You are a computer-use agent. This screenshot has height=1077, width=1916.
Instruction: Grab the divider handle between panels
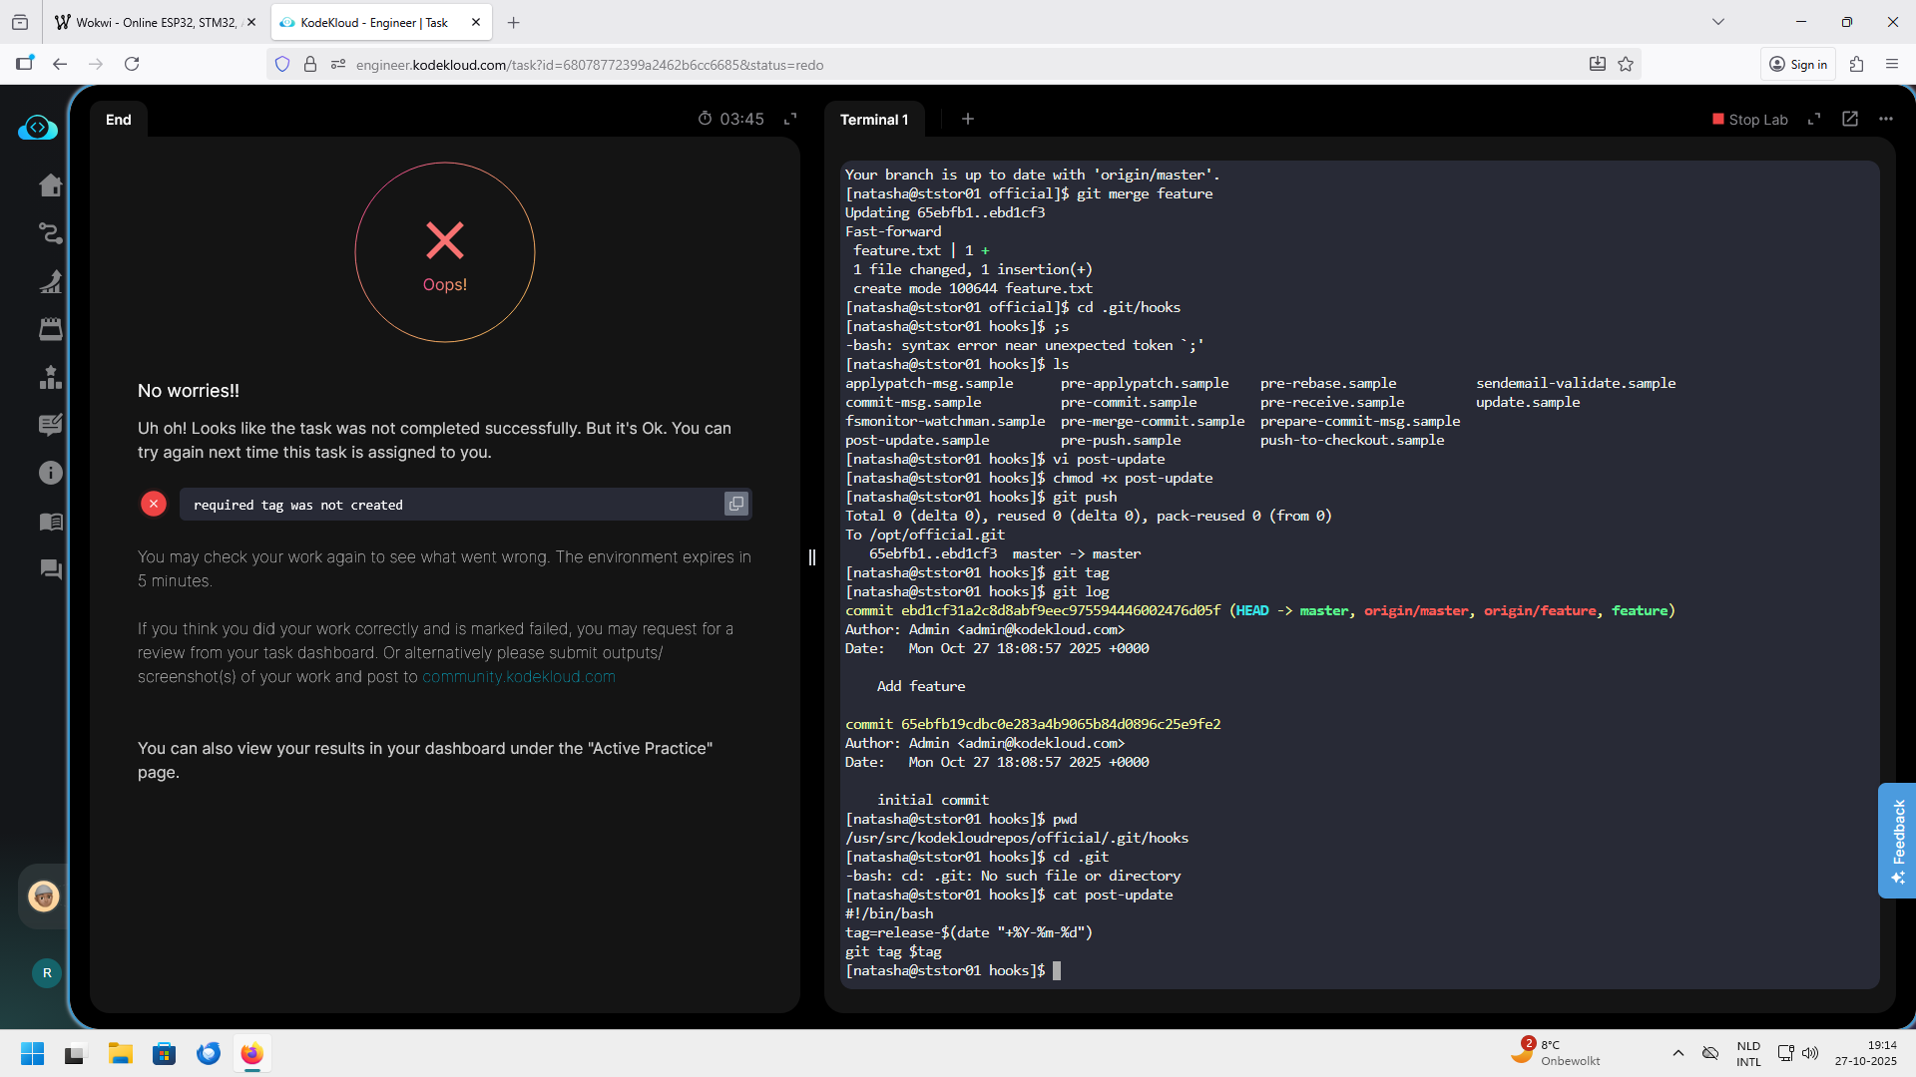click(x=811, y=557)
